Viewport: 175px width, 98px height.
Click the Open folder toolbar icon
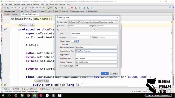(2, 8)
